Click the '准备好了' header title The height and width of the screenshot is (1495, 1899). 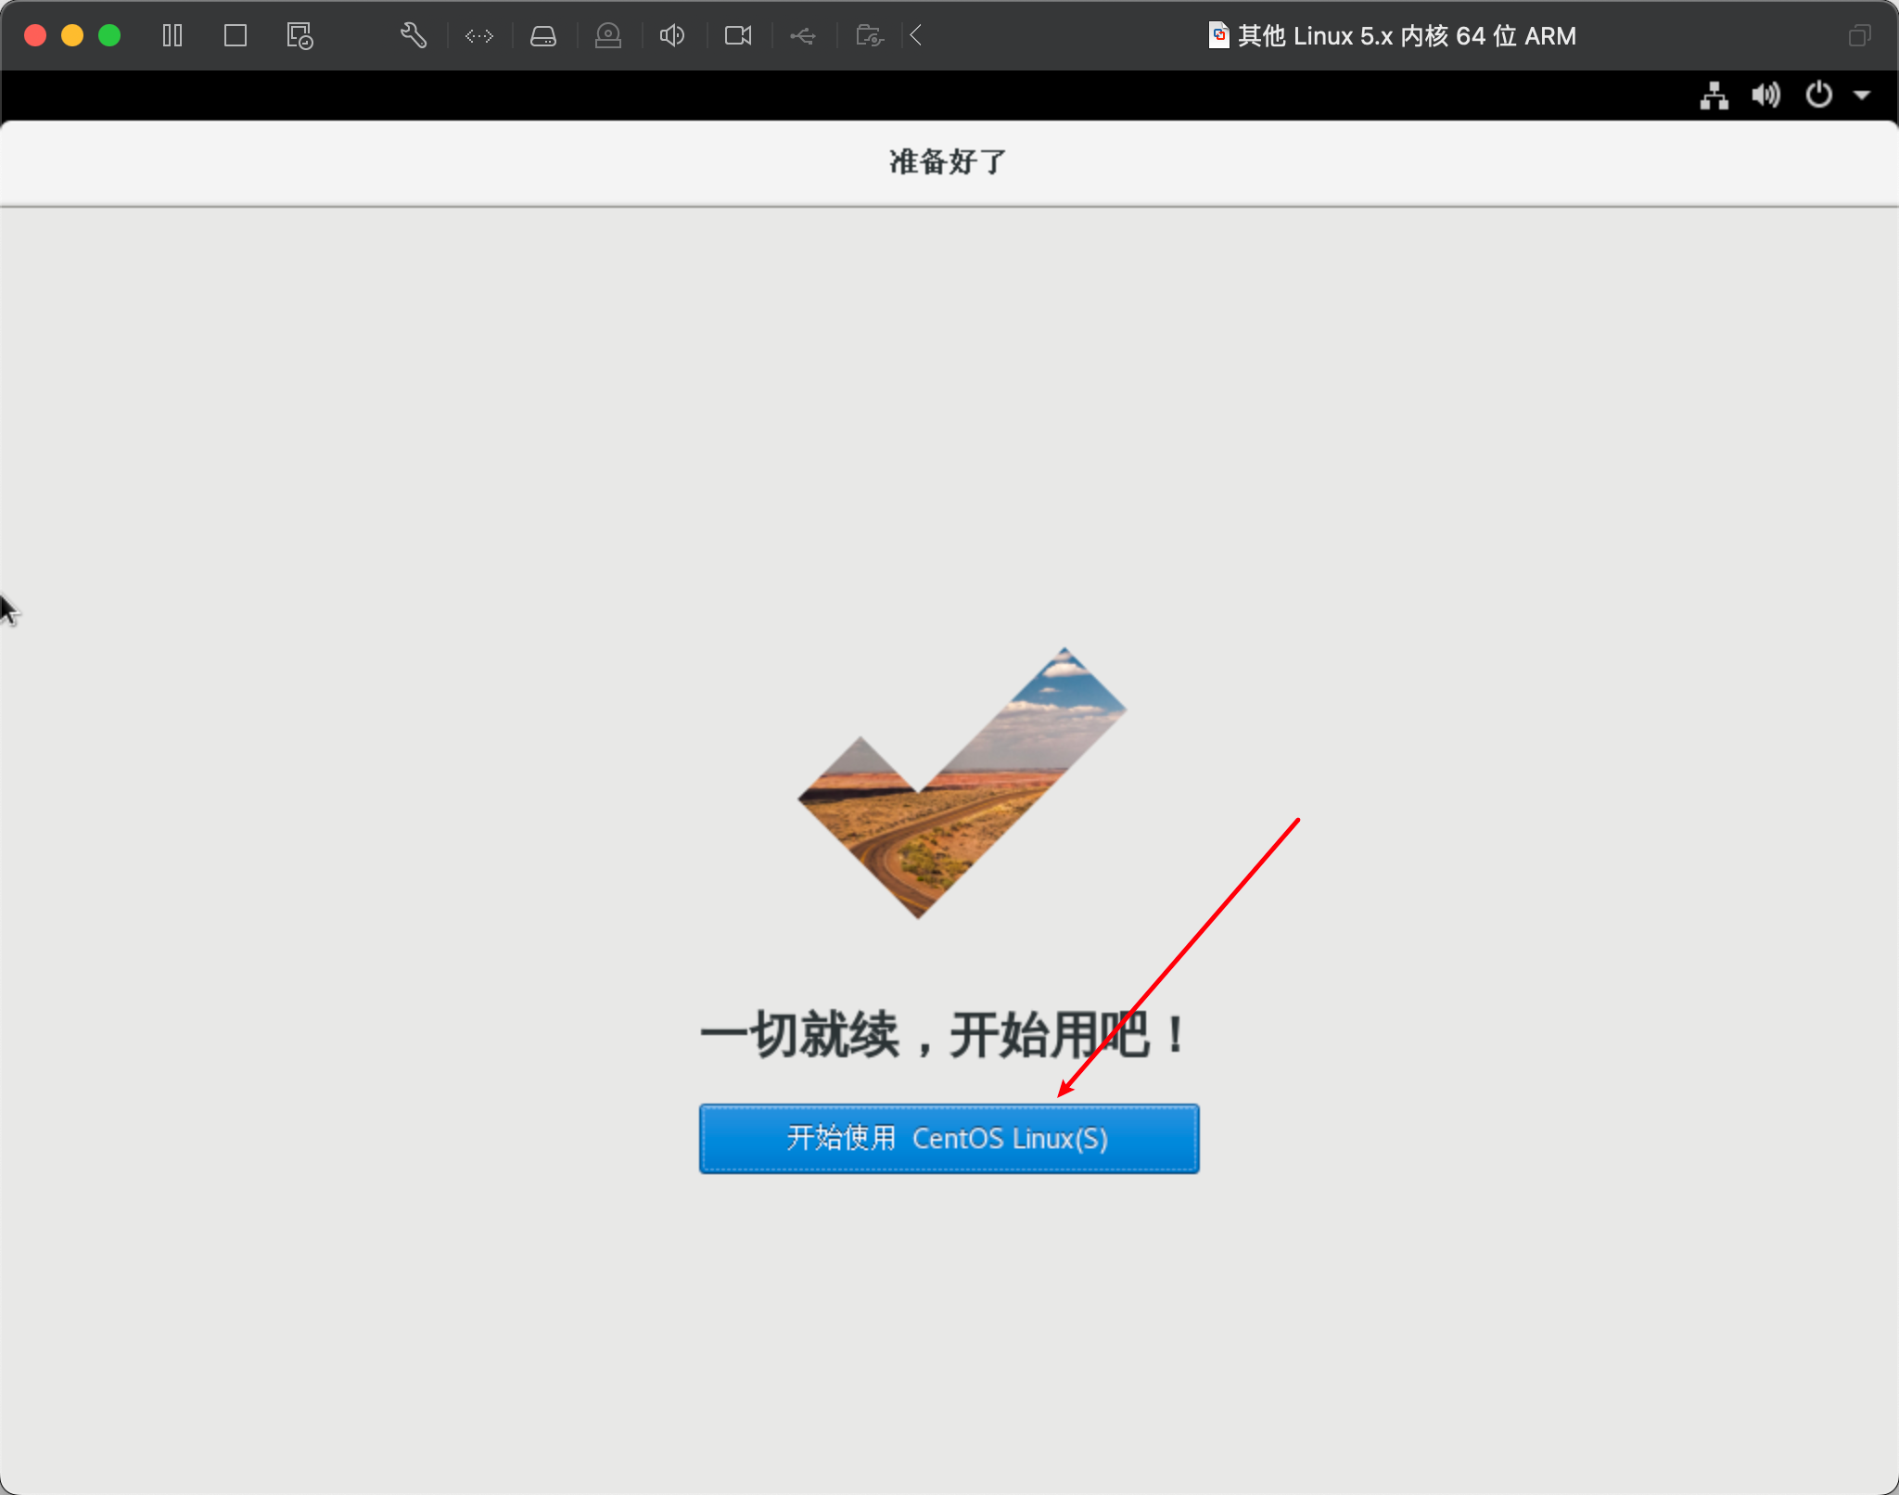tap(948, 161)
